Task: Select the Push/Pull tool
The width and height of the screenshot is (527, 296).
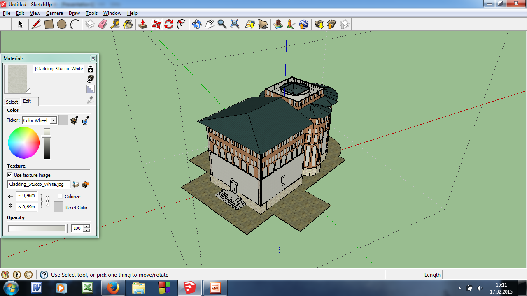Action: pos(143,24)
